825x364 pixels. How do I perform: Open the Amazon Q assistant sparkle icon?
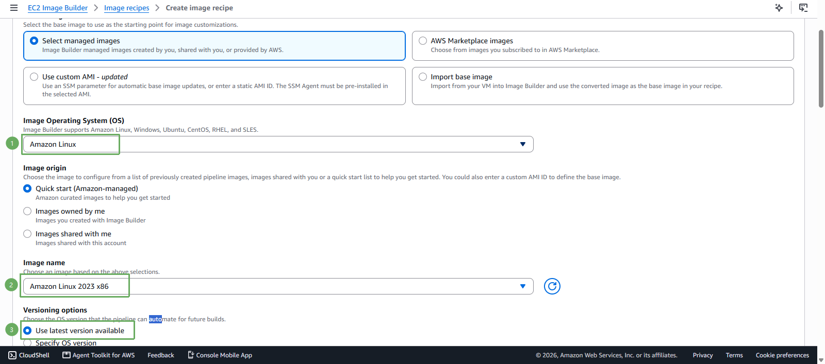[779, 8]
